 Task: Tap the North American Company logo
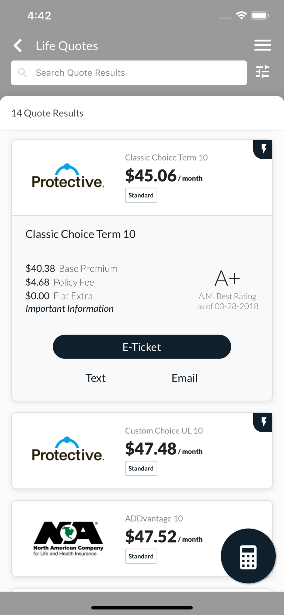pos(68,538)
